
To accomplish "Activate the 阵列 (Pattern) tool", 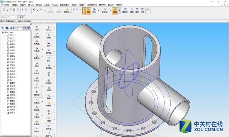I will [x=49, y=97].
